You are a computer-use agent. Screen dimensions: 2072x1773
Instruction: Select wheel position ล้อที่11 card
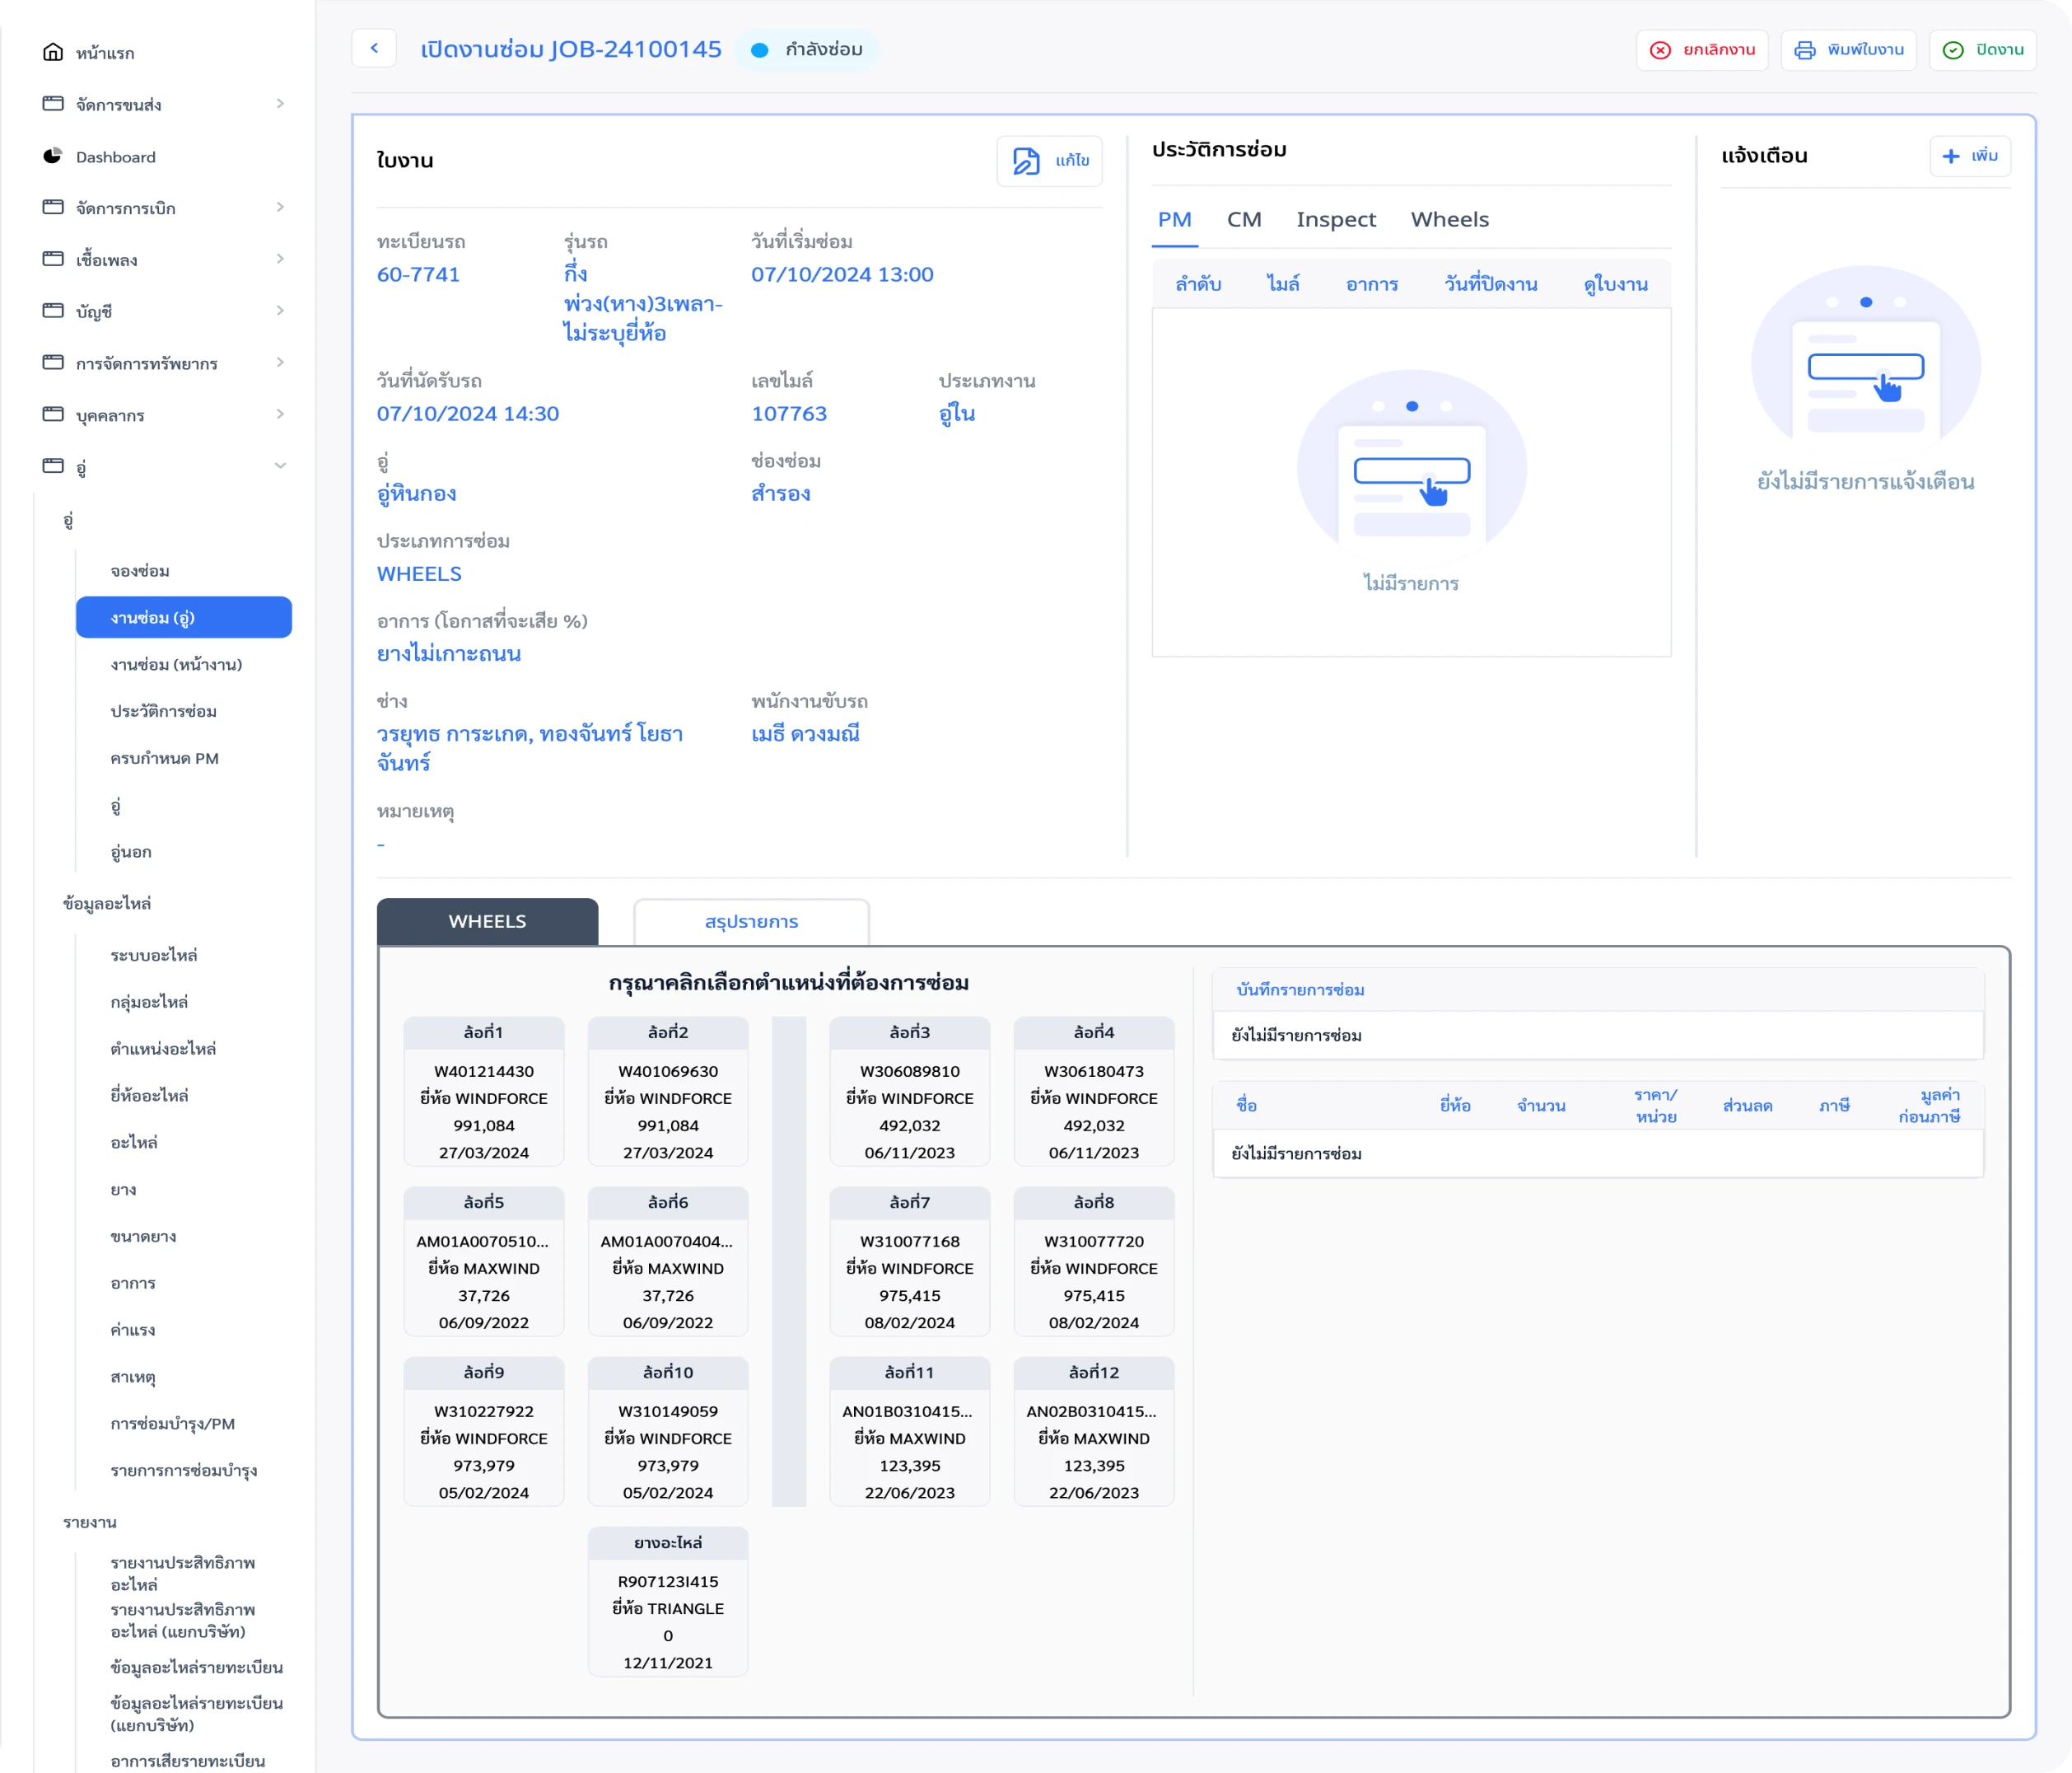910,1432
